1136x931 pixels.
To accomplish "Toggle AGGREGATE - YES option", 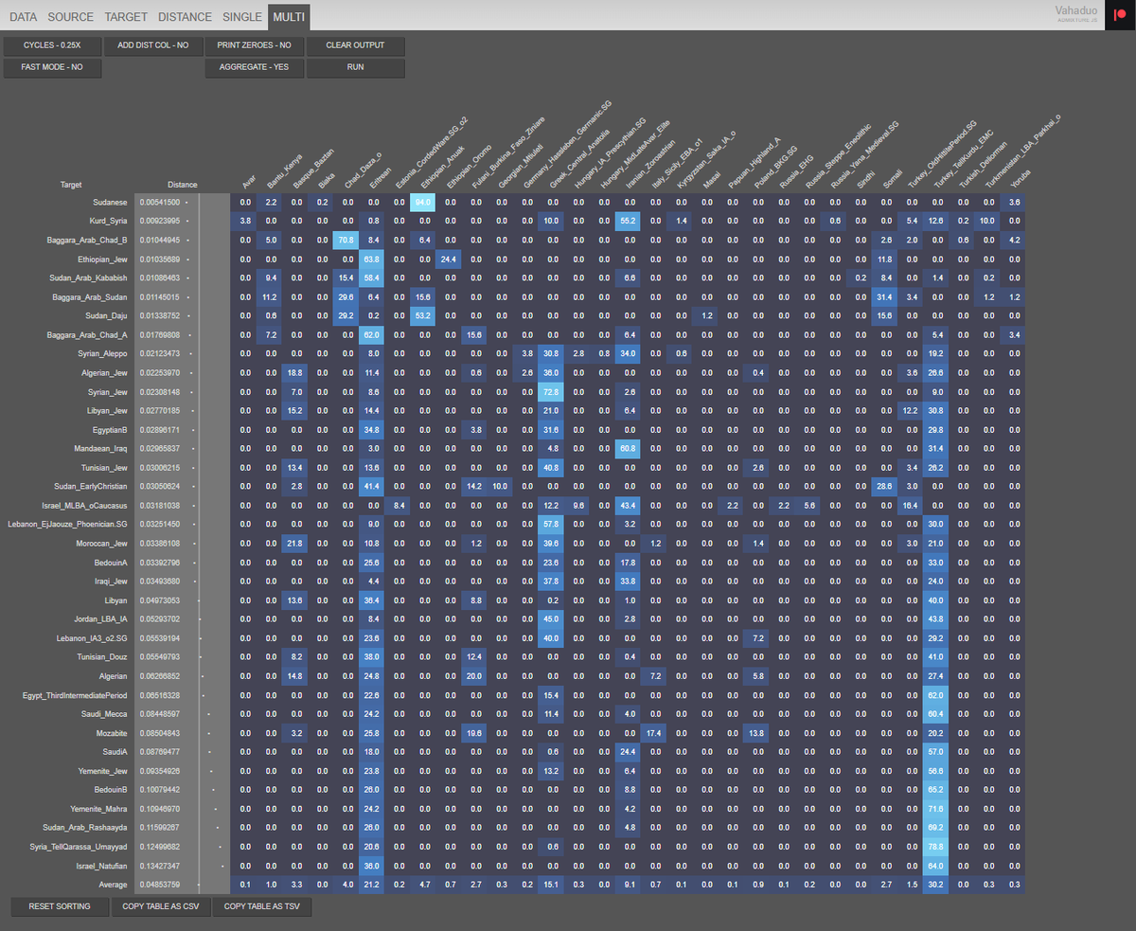I will 254,67.
